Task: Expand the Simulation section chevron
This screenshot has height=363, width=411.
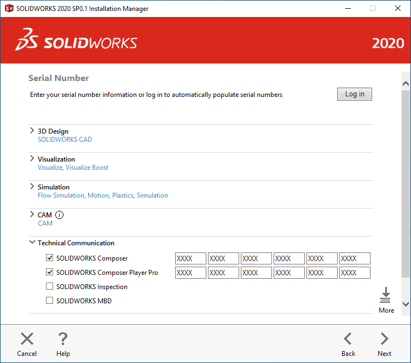Action: point(32,187)
